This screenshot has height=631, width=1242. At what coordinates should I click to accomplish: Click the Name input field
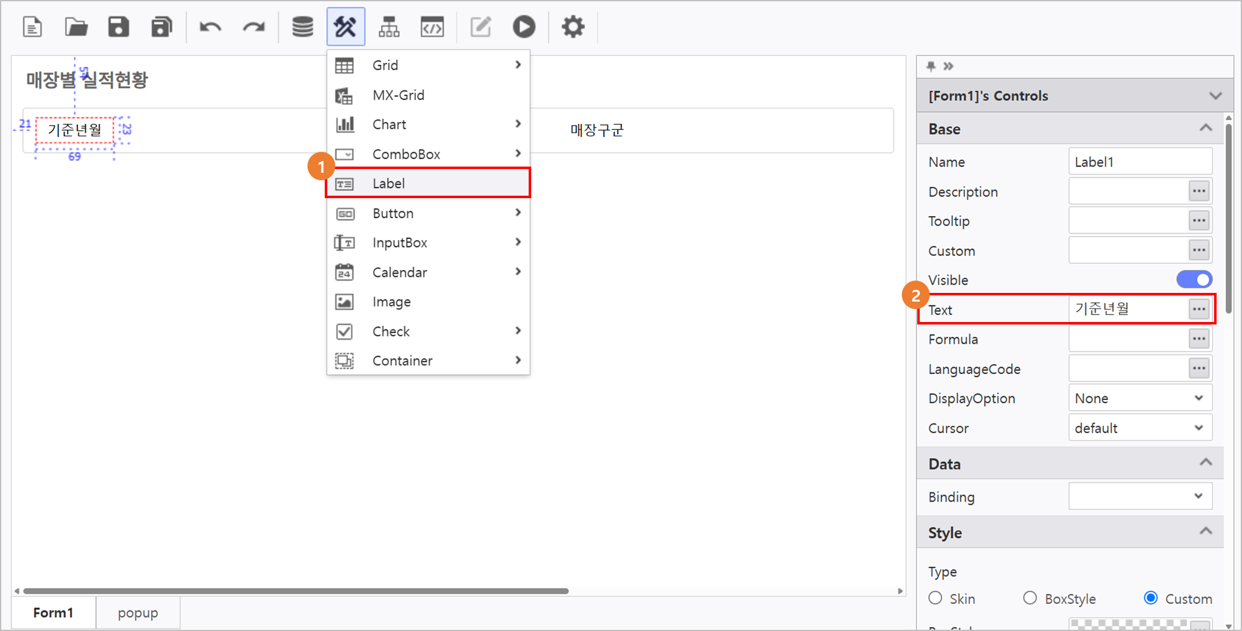[1139, 162]
